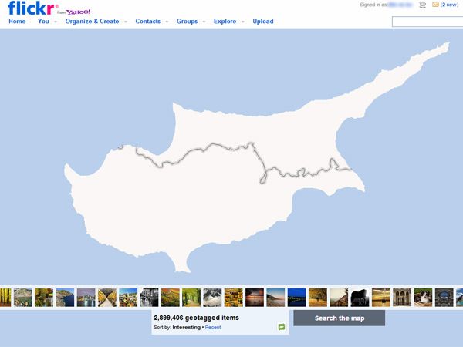The height and width of the screenshot is (347, 463).
Task: Click the mail envelope icon
Action: pyautogui.click(x=435, y=5)
